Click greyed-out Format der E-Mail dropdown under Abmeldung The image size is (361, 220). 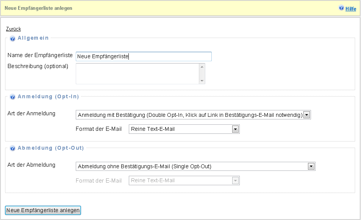[184, 181]
